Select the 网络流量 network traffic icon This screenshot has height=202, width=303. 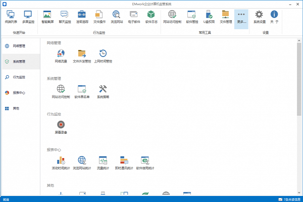point(61,56)
